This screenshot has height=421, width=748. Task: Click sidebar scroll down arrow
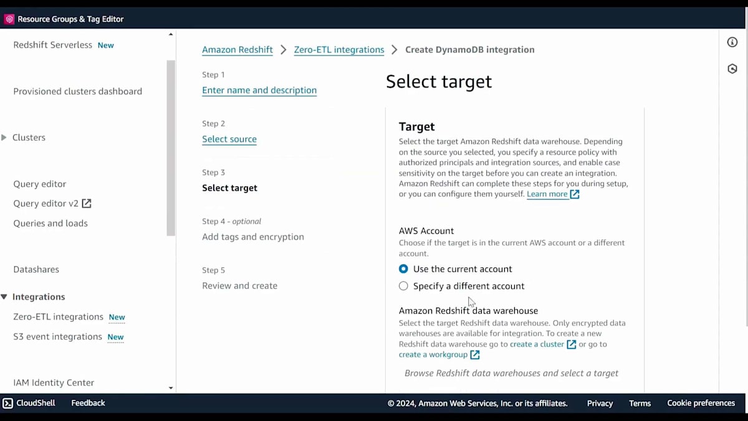click(x=171, y=388)
